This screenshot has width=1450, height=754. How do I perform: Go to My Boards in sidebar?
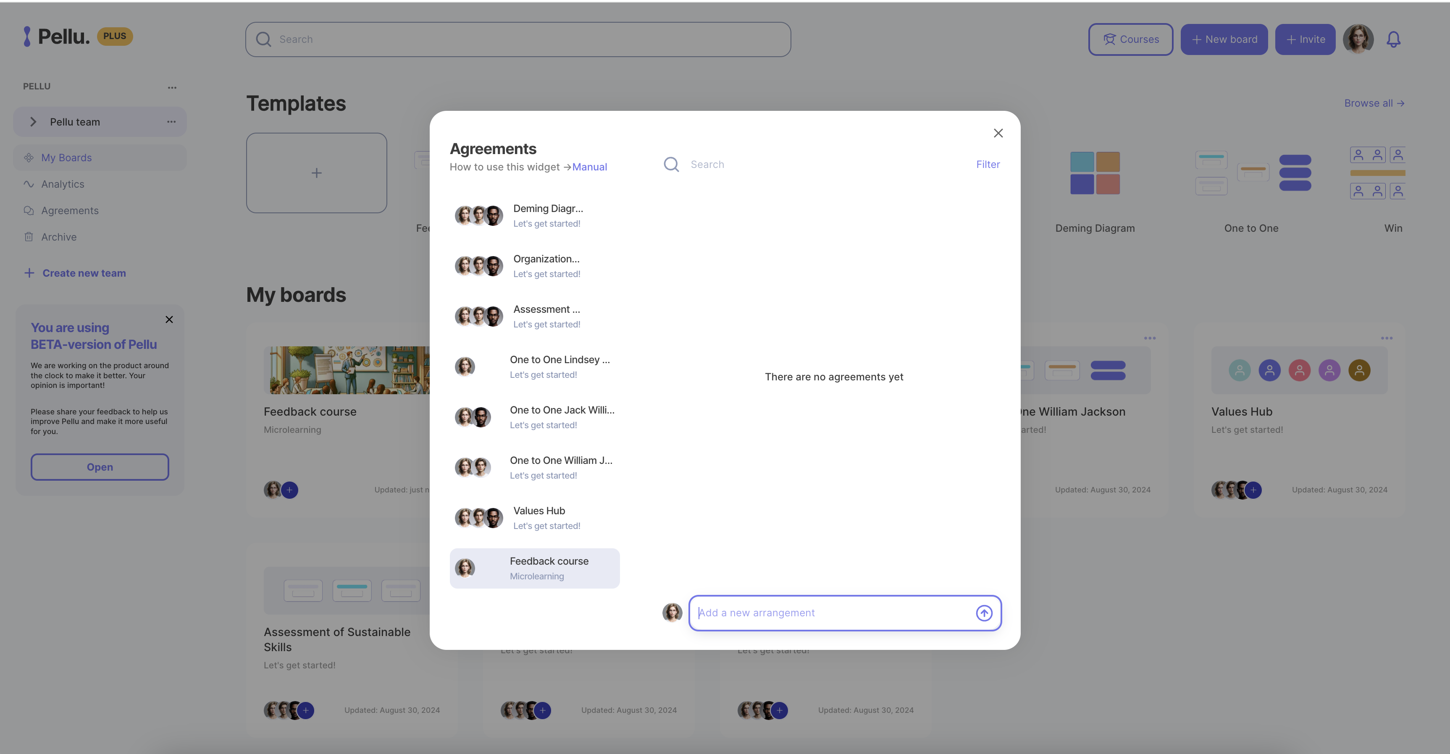(100, 158)
